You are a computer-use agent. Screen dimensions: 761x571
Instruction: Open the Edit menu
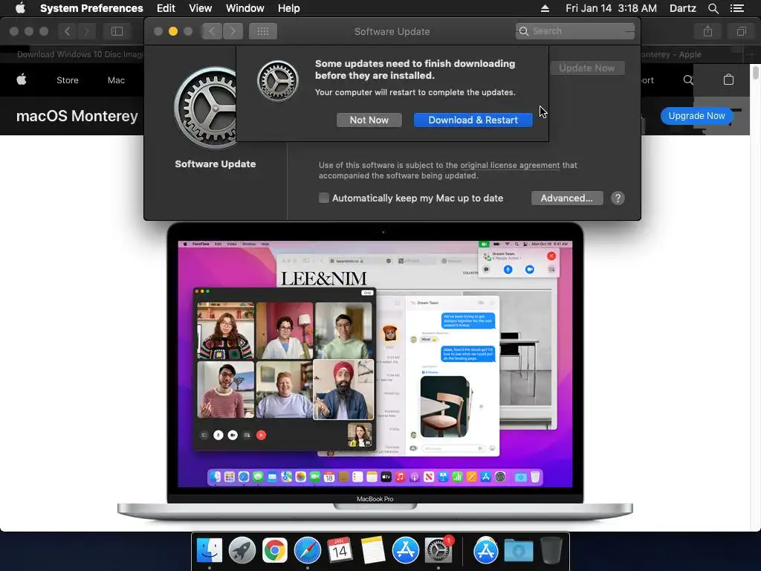166,8
